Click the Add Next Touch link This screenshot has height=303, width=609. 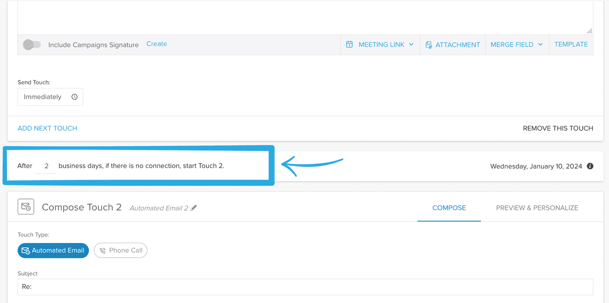pos(47,128)
